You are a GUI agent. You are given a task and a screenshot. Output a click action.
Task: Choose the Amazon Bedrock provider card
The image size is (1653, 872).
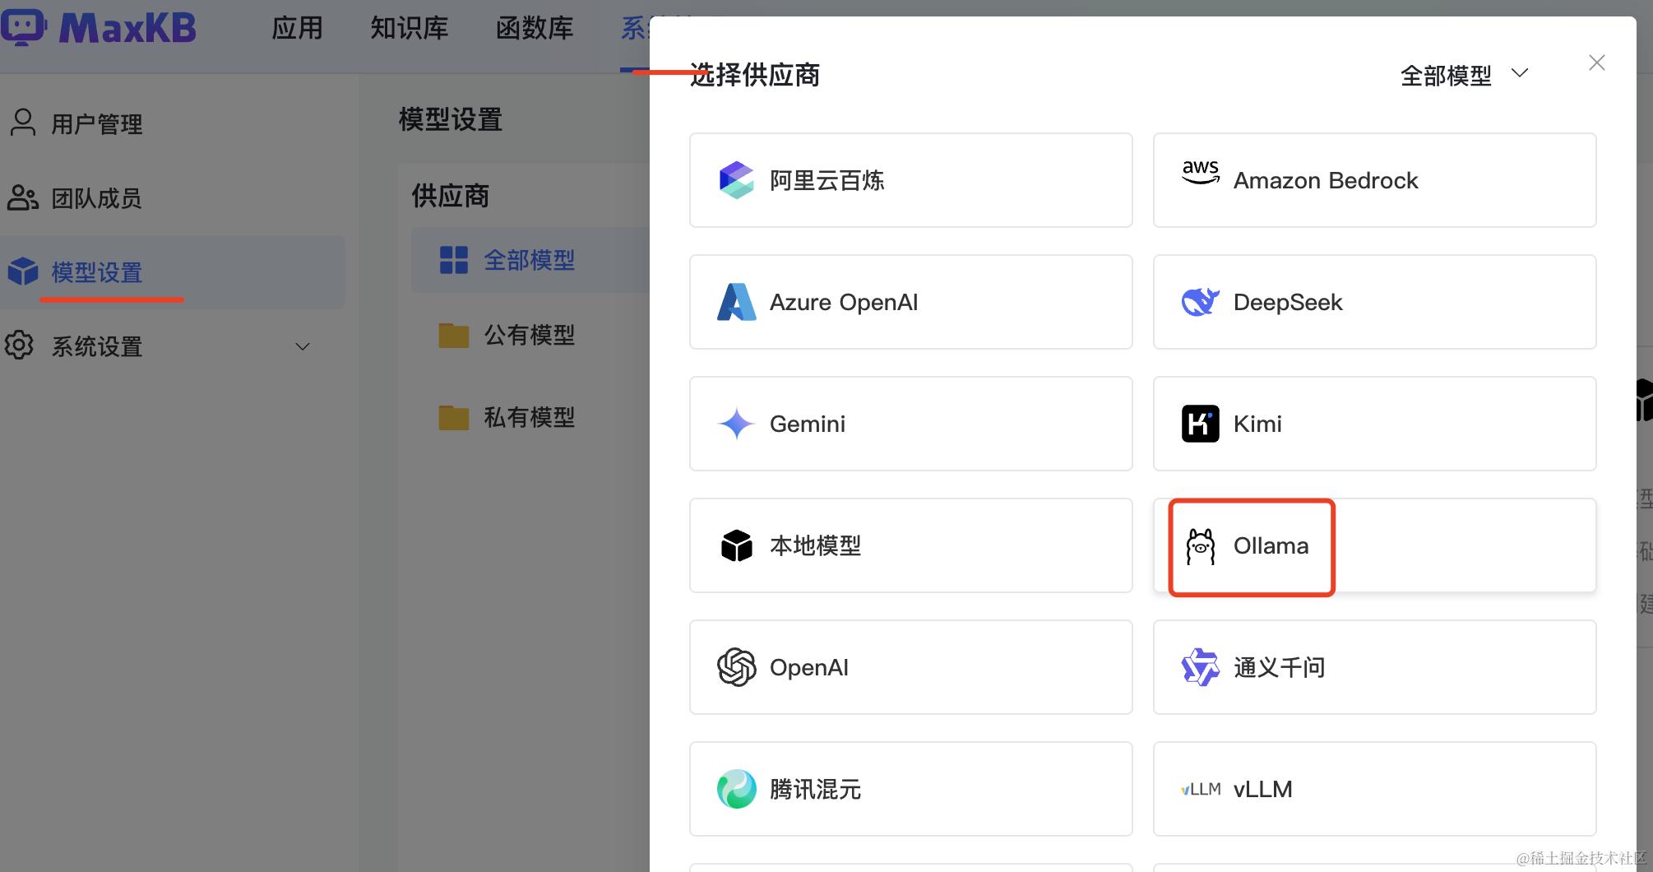click(1375, 180)
